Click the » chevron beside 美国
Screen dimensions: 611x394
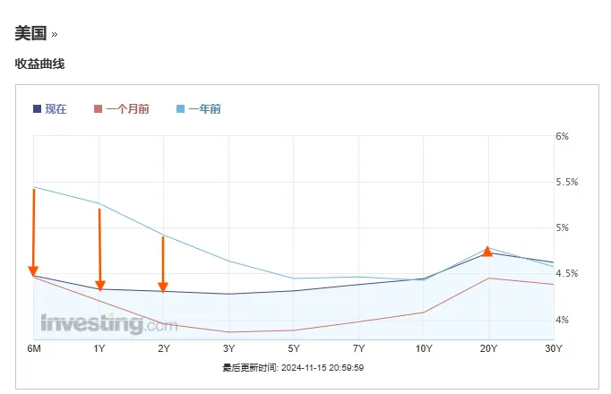[55, 35]
